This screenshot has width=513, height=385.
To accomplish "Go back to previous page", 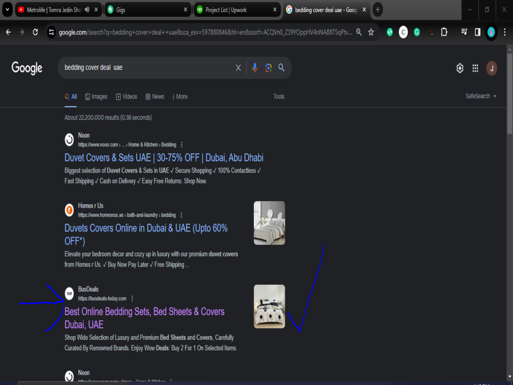I will (9, 32).
